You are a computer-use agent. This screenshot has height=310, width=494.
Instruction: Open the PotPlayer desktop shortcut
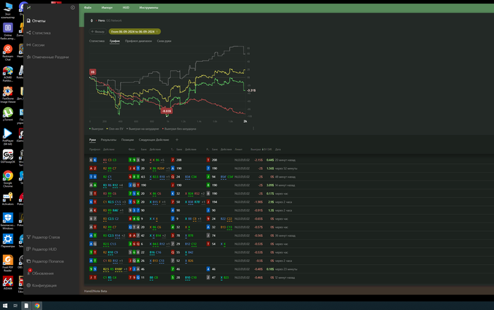(x=8, y=137)
